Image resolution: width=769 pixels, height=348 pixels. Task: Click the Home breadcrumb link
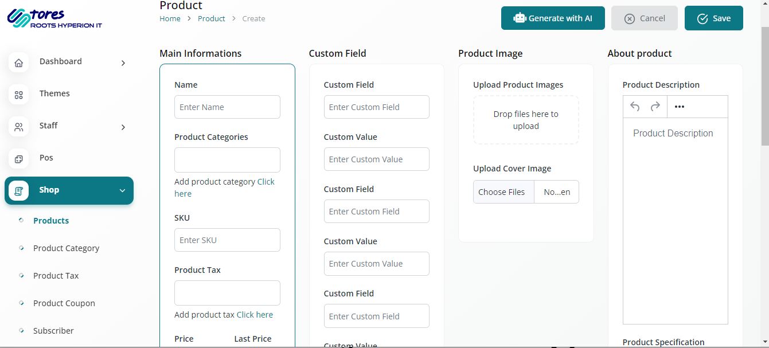coord(170,18)
